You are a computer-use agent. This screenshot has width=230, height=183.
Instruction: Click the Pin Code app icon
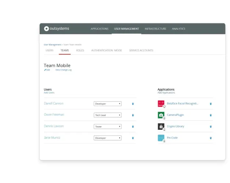pos(161,138)
